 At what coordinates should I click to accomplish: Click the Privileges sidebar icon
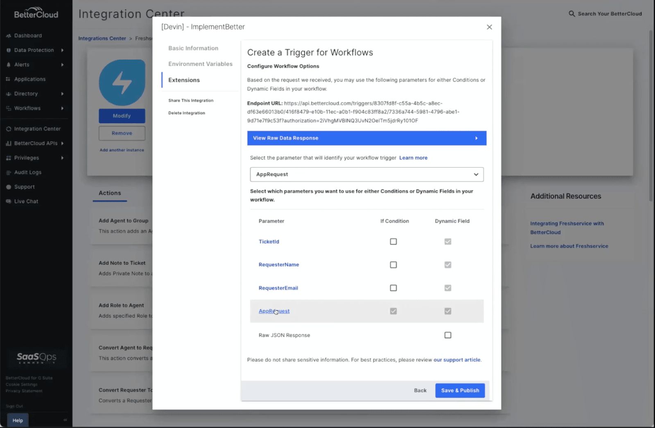coord(9,158)
